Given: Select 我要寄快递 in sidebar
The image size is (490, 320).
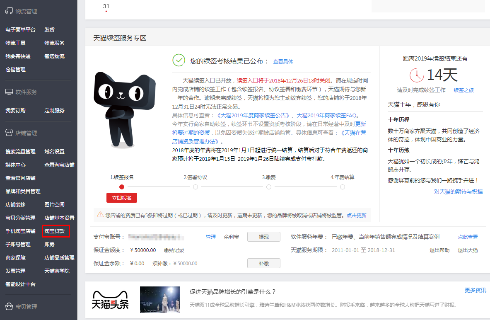Looking at the screenshot, I should pyautogui.click(x=18, y=56).
